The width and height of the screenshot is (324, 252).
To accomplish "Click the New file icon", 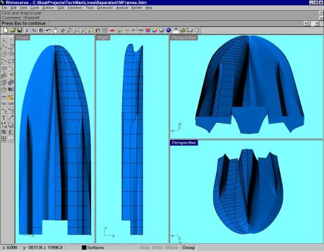I will (x=5, y=30).
